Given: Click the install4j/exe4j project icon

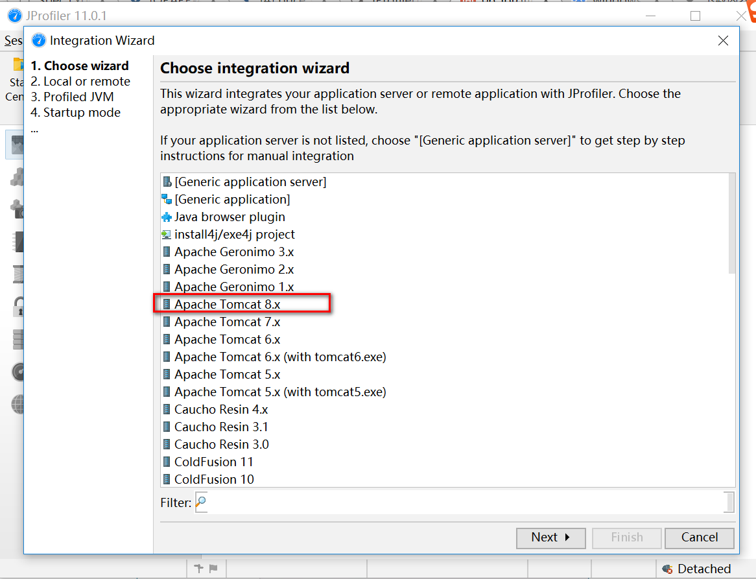Looking at the screenshot, I should 167,234.
